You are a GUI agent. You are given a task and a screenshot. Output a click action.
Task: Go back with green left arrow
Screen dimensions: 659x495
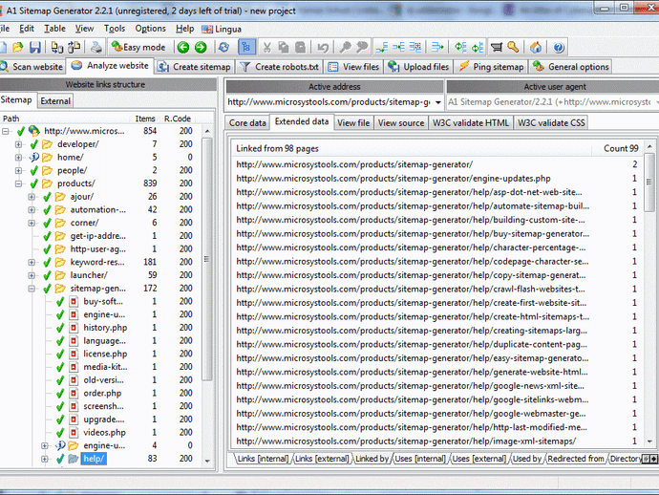coord(183,47)
